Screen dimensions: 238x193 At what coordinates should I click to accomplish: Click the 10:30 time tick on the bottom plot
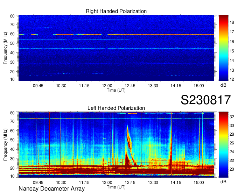[61, 183]
